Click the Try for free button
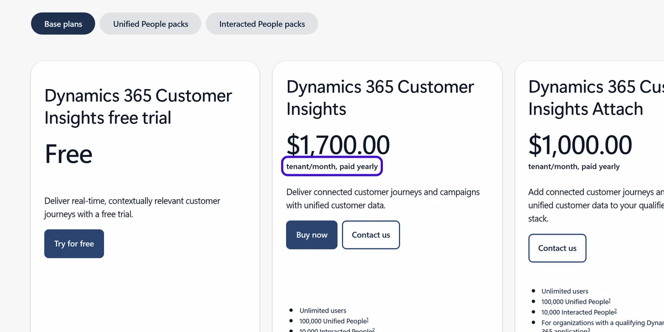Screen dimensions: 664x332 pos(74,243)
